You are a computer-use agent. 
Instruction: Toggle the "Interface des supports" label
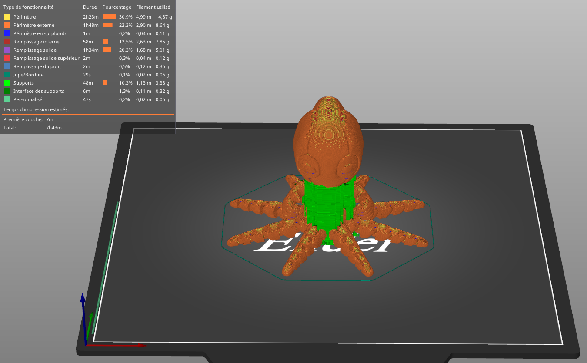pyautogui.click(x=39, y=91)
